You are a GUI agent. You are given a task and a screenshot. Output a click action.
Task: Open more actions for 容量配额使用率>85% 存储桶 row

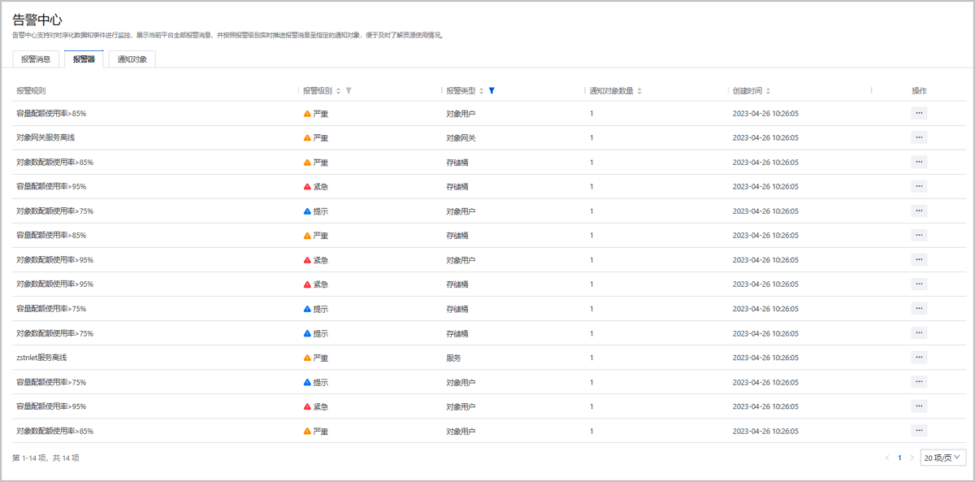919,236
